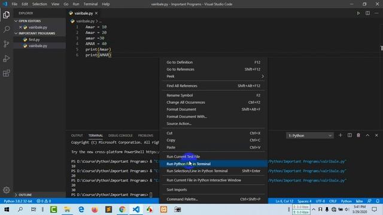Switch to the Debug Console tab
Viewport: 383px width, 215px height.
[x=120, y=136]
